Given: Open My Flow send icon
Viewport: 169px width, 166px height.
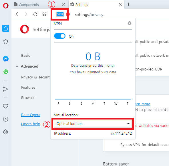Looking at the screenshot, I should pyautogui.click(x=5, y=89).
